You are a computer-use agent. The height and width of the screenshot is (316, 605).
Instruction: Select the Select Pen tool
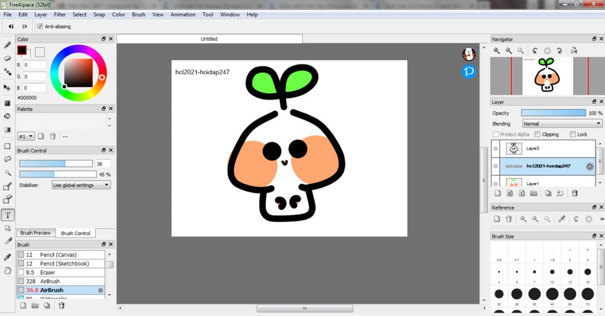(x=7, y=187)
